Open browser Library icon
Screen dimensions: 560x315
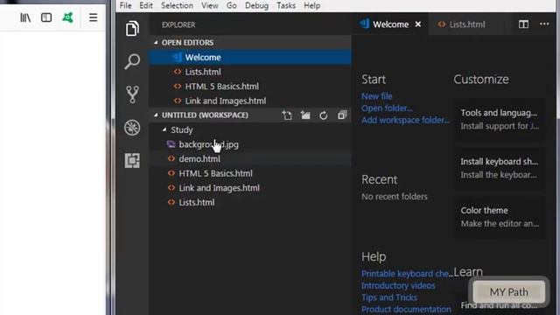pos(25,17)
